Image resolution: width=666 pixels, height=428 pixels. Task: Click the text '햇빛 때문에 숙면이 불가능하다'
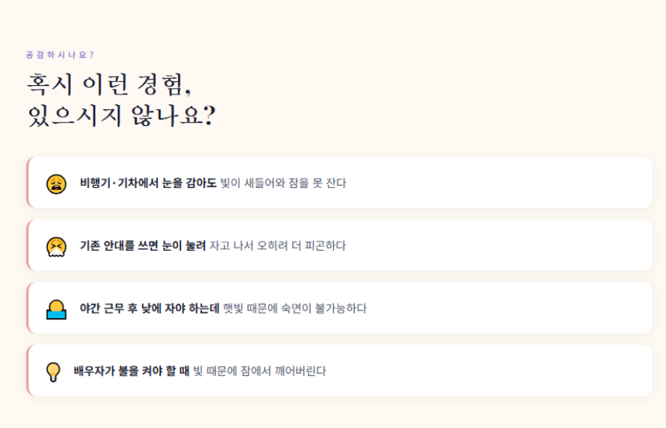point(294,309)
